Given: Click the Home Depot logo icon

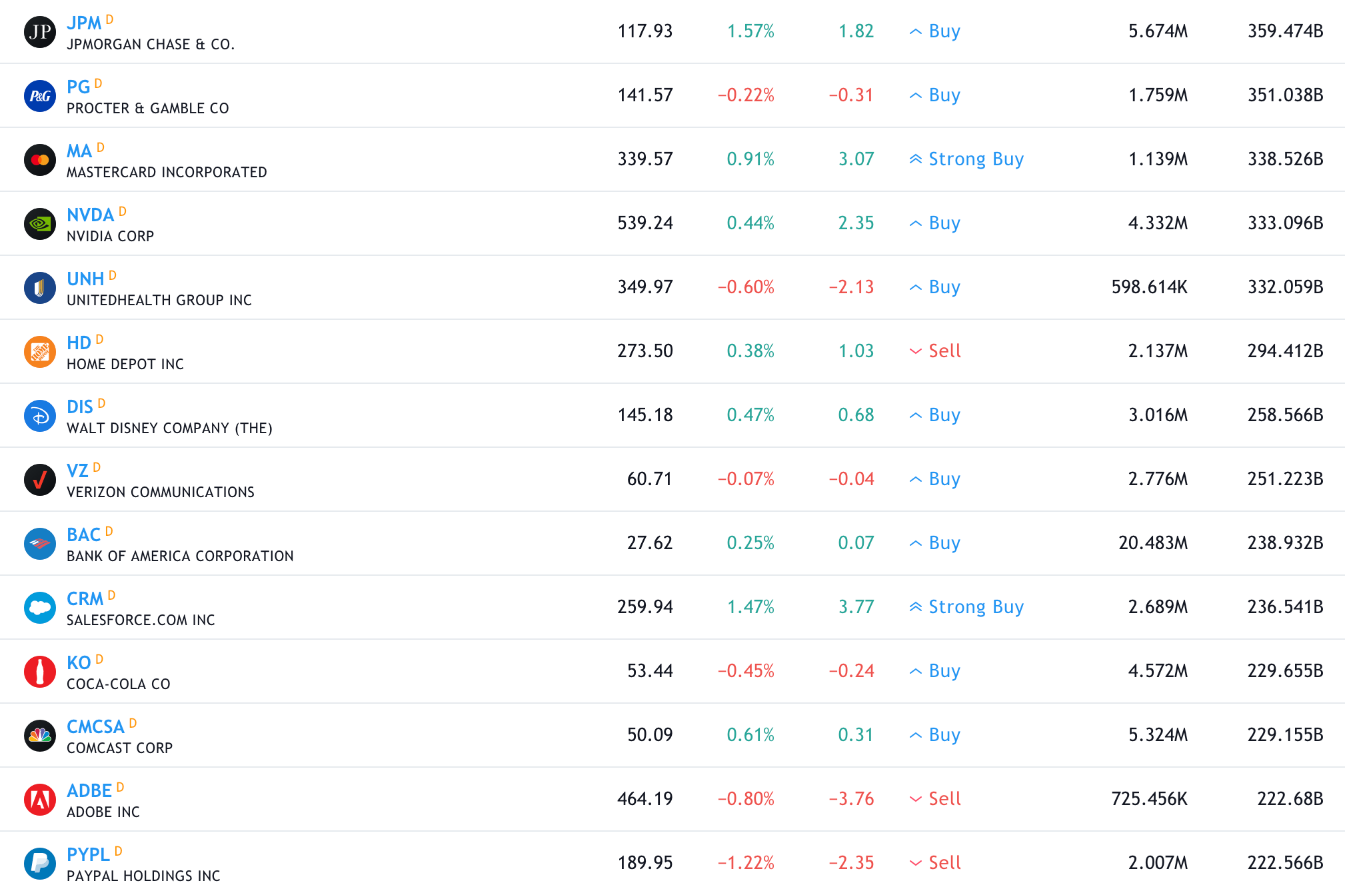Looking at the screenshot, I should [40, 352].
